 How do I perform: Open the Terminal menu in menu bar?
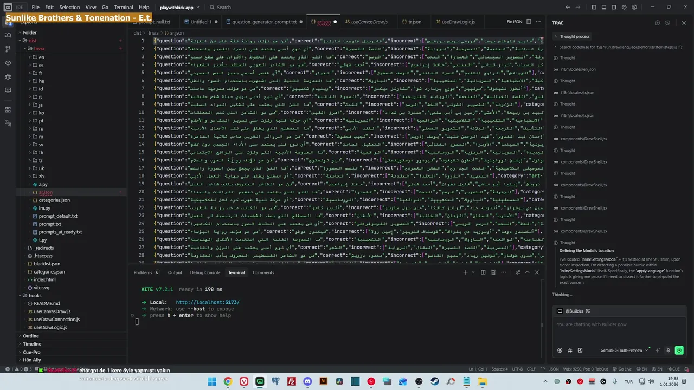pos(124,8)
